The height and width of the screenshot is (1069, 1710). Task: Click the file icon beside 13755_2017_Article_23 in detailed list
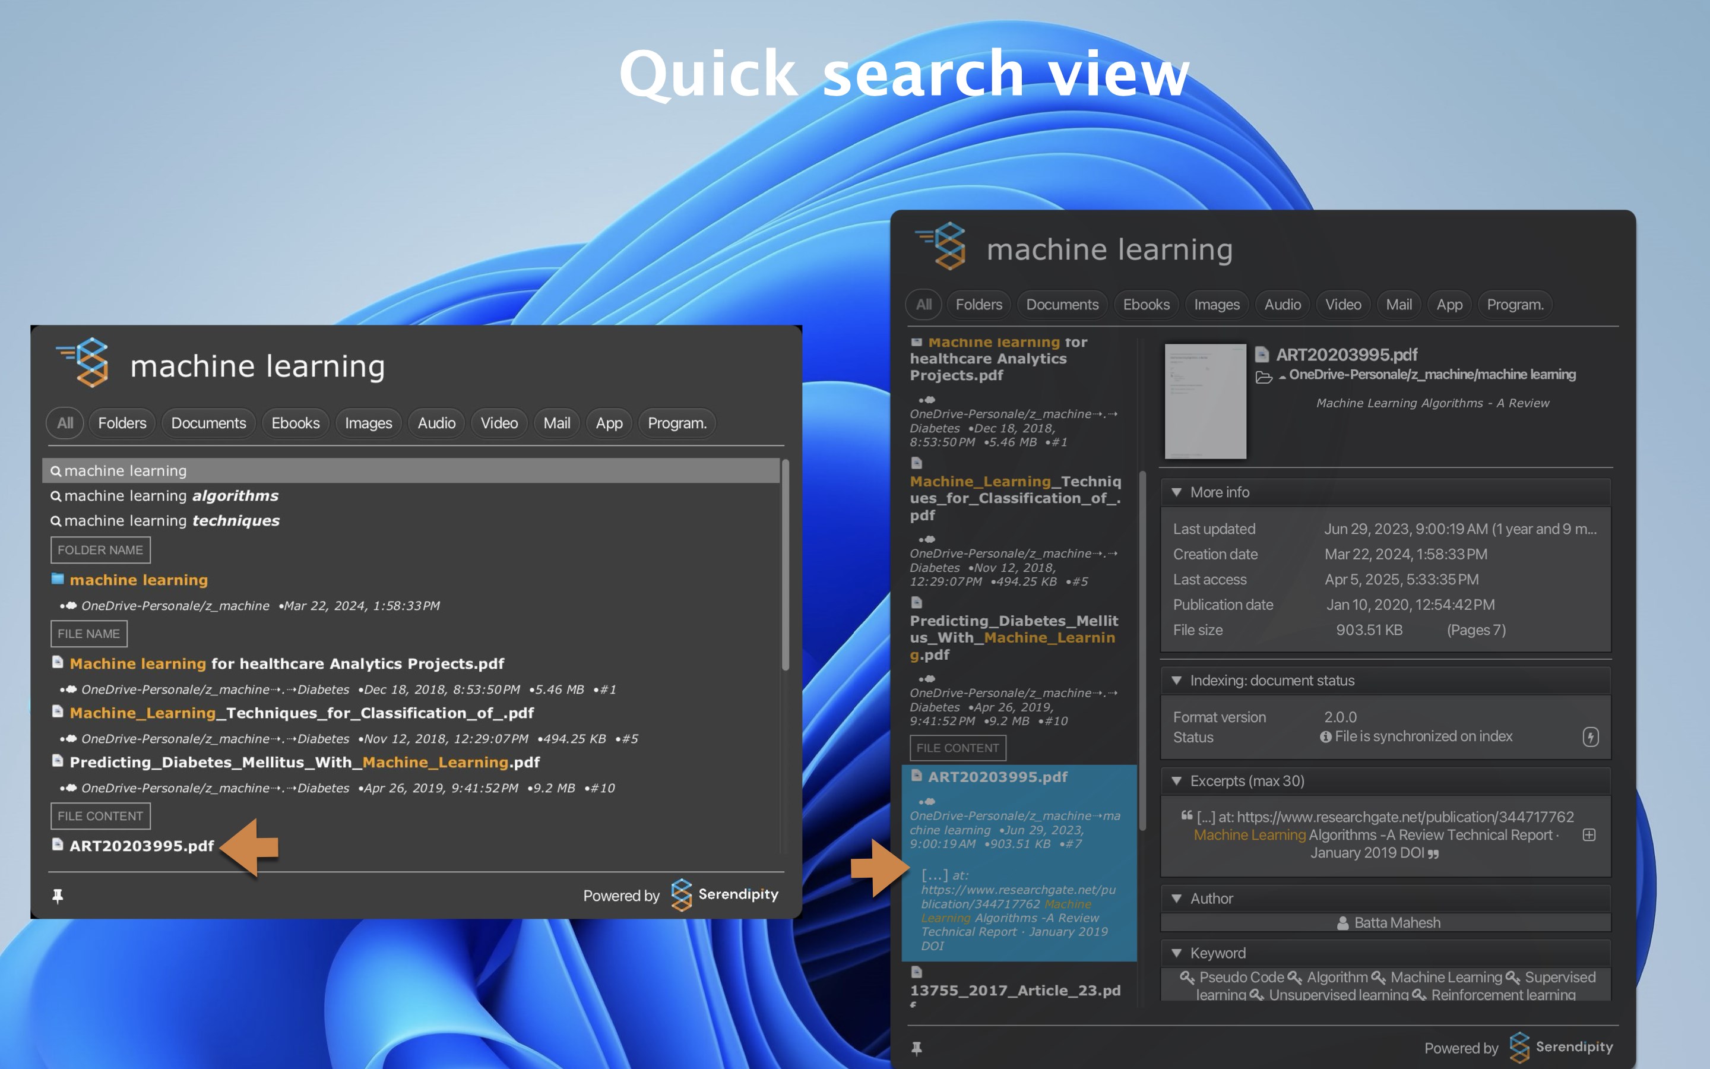point(917,972)
